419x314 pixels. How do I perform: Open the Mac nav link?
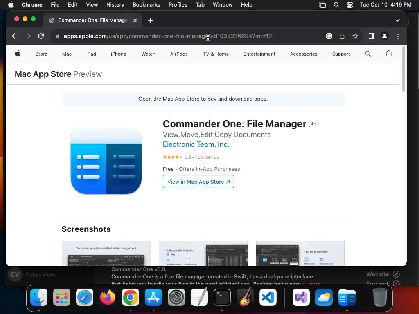point(67,54)
